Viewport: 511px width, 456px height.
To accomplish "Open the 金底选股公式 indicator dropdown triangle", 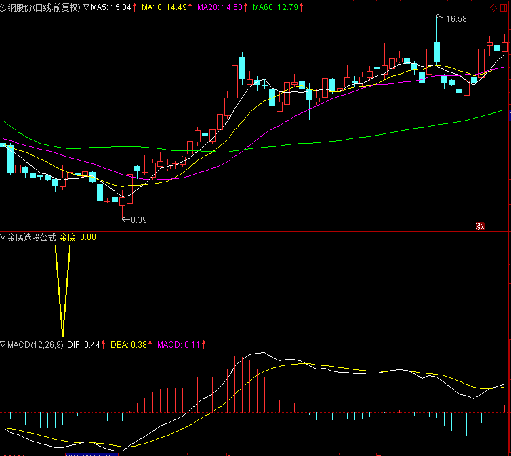I will [x=3, y=236].
